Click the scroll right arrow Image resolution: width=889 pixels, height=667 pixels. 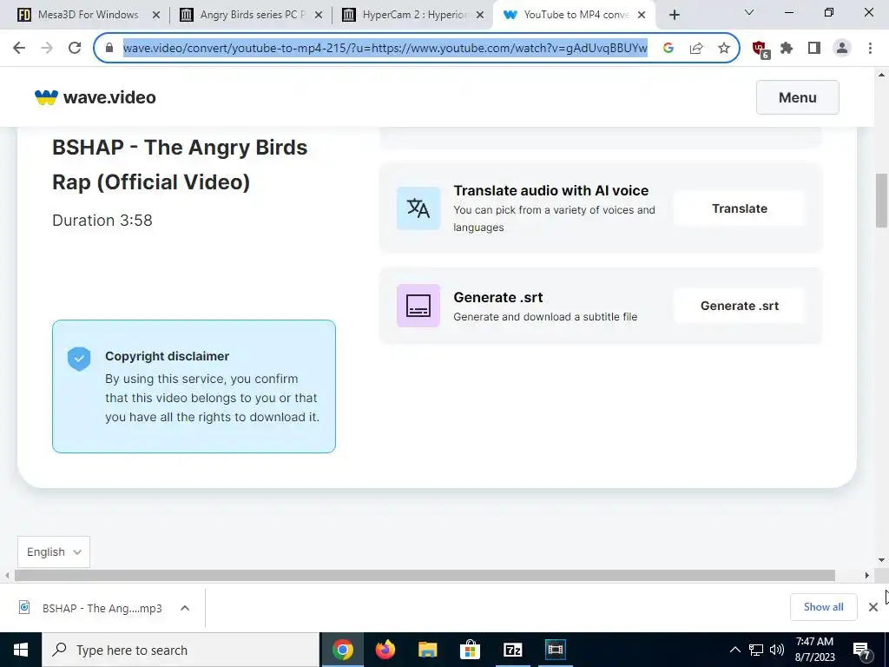[867, 575]
